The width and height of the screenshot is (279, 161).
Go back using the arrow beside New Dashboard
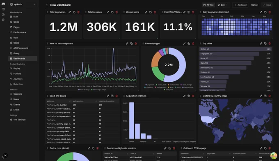tap(47, 5)
